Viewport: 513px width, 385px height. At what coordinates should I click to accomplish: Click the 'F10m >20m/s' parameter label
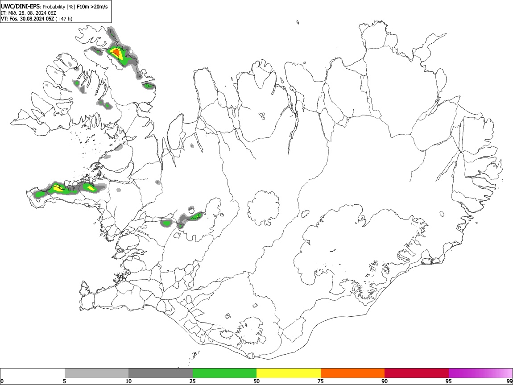pos(92,7)
